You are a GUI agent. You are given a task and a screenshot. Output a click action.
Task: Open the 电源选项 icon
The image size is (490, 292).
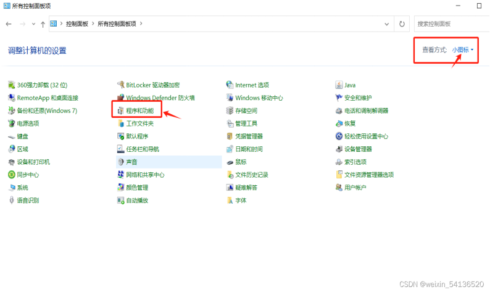click(12, 123)
